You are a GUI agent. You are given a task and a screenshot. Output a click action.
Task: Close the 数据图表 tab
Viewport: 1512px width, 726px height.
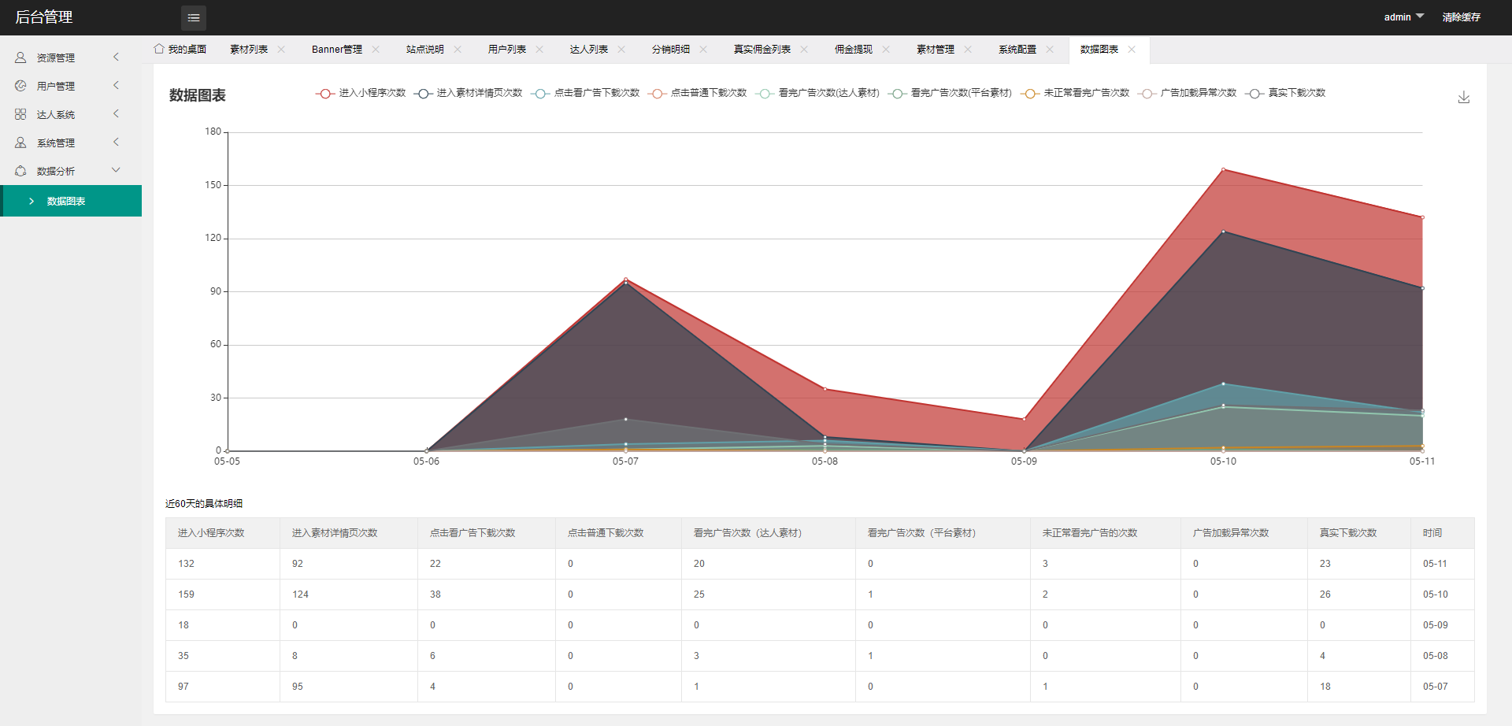point(1132,49)
